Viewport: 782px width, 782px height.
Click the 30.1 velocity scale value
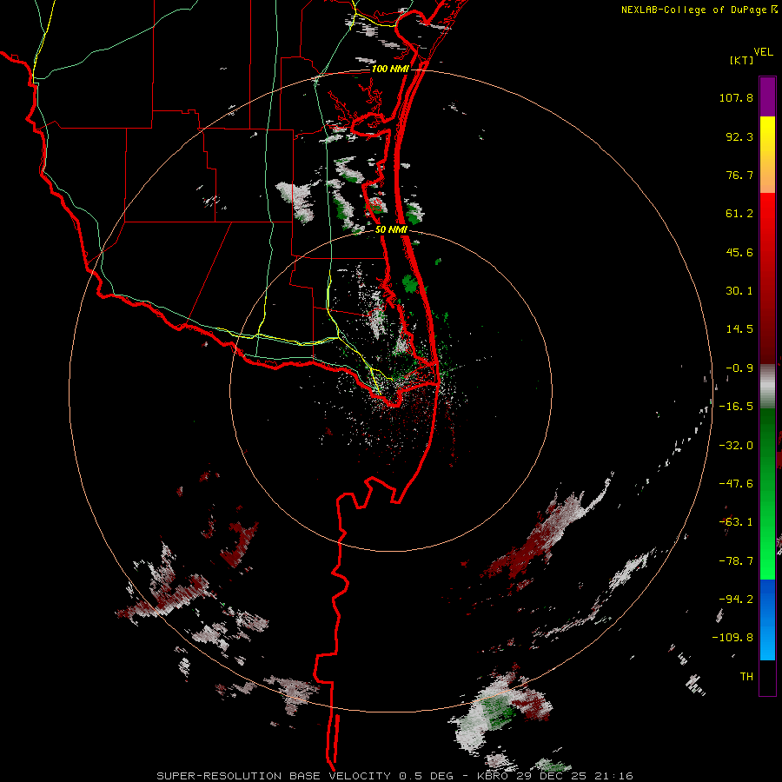739,291
